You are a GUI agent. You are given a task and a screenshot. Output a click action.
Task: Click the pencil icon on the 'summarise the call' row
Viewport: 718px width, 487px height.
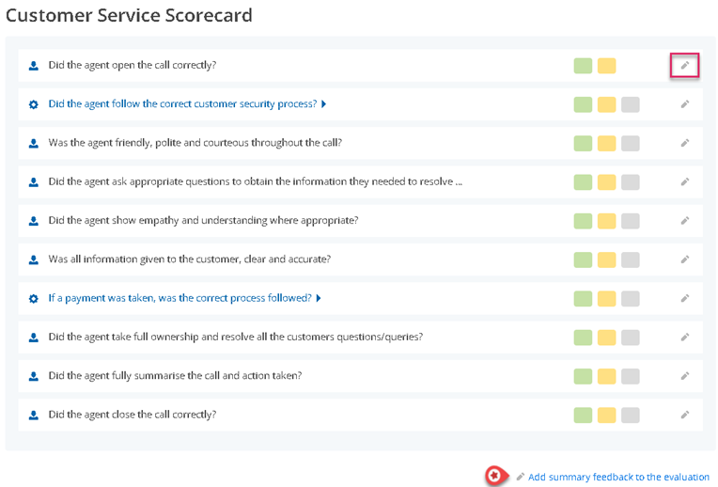[x=685, y=376]
